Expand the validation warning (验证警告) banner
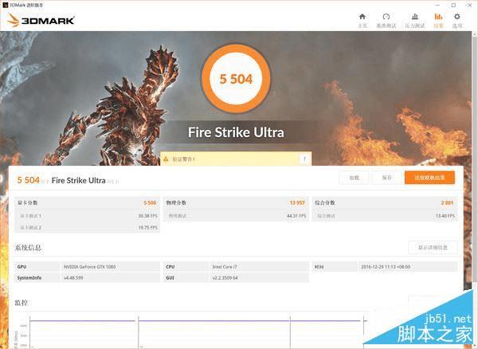This screenshot has width=478, height=349. (x=236, y=159)
